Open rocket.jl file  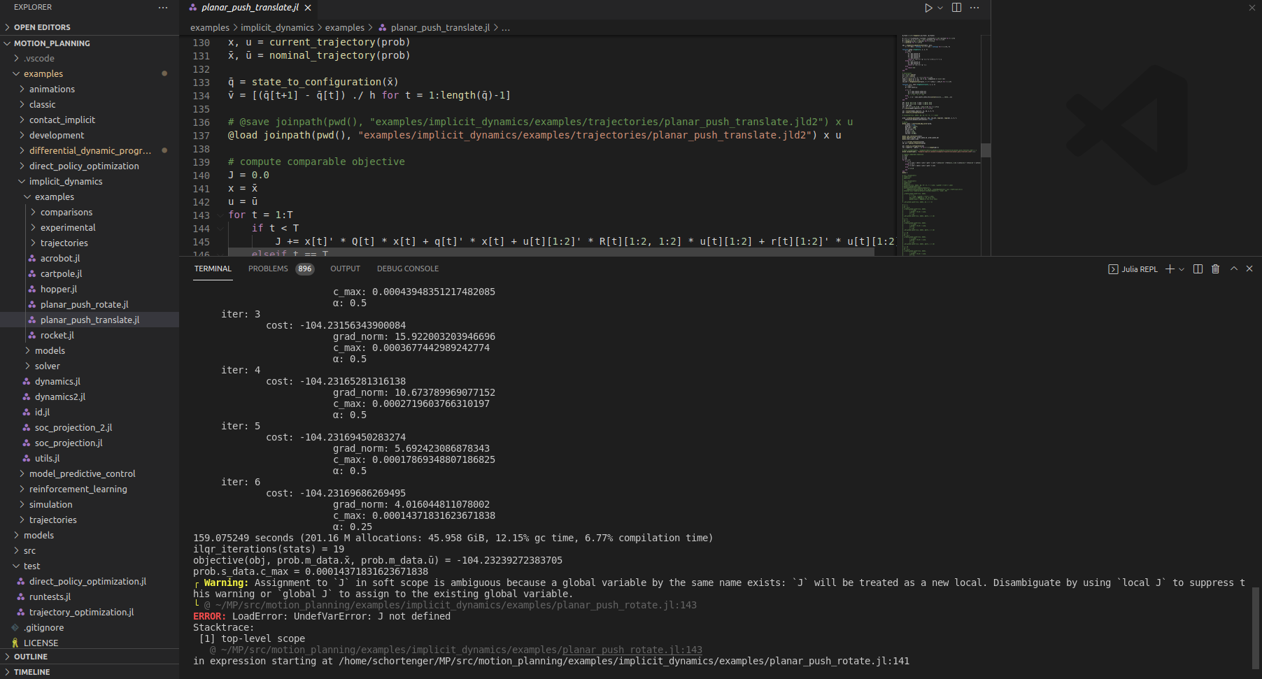pos(90,336)
